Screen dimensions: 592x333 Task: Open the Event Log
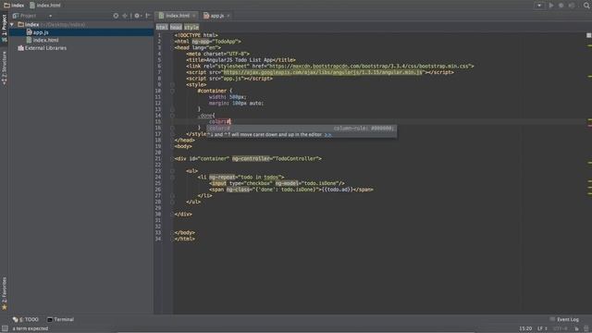point(564,319)
